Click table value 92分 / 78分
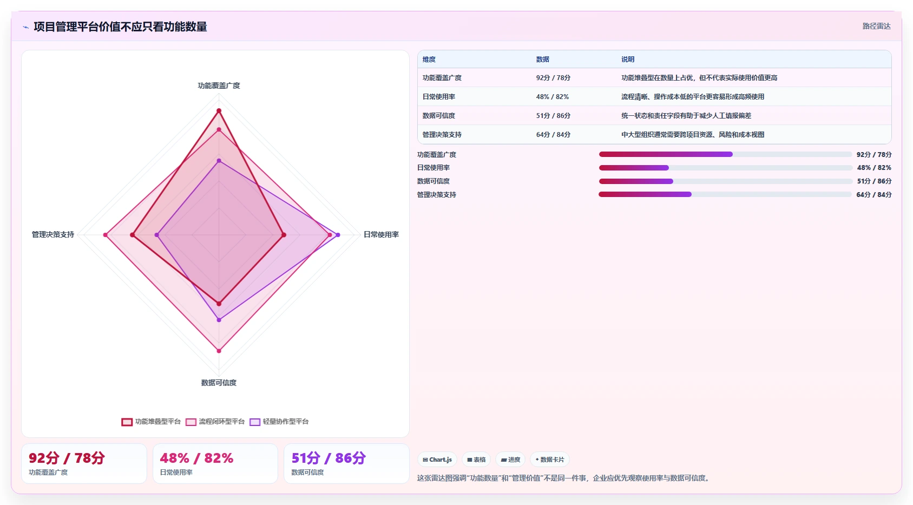The width and height of the screenshot is (913, 505). (553, 78)
